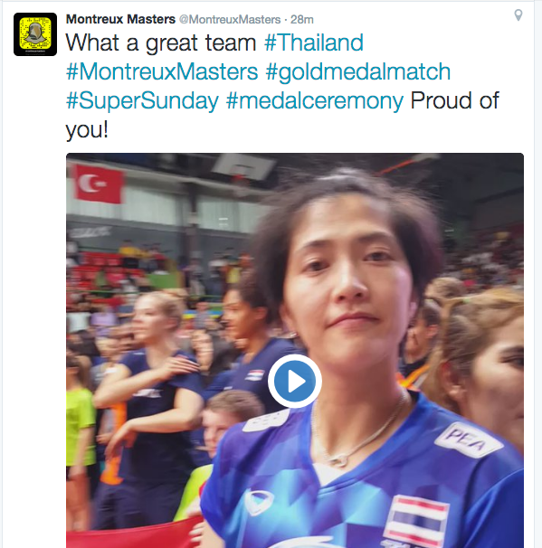Follow the #MontreuxMasters hashtag
542x548 pixels.
[x=162, y=71]
